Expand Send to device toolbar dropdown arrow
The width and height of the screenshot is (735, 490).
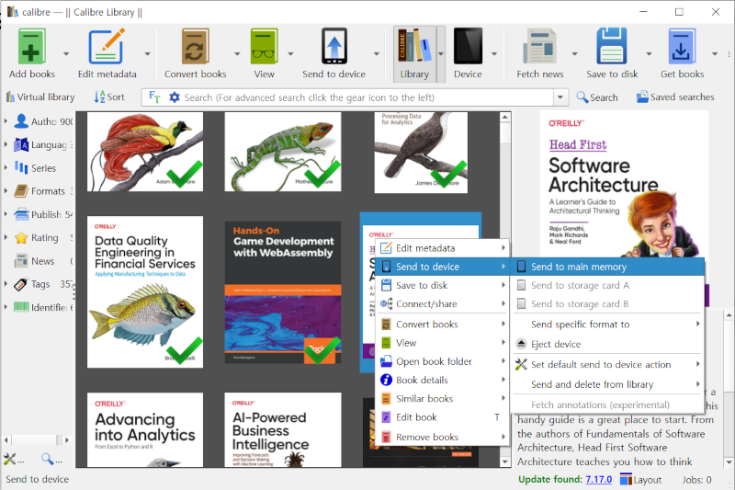(x=377, y=54)
